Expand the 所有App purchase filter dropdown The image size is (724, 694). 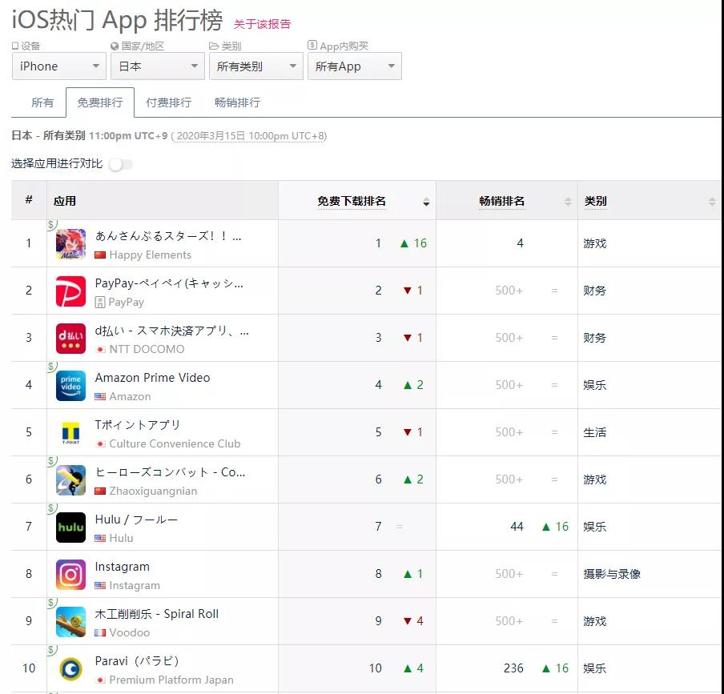(355, 66)
